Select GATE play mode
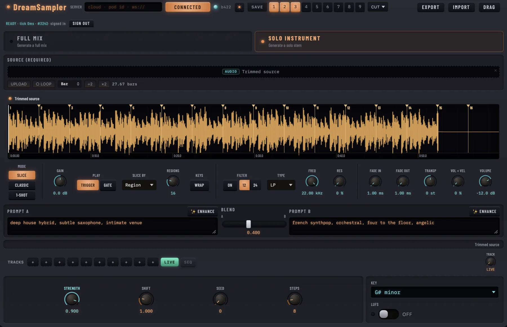Image resolution: width=507 pixels, height=327 pixels. point(108,185)
